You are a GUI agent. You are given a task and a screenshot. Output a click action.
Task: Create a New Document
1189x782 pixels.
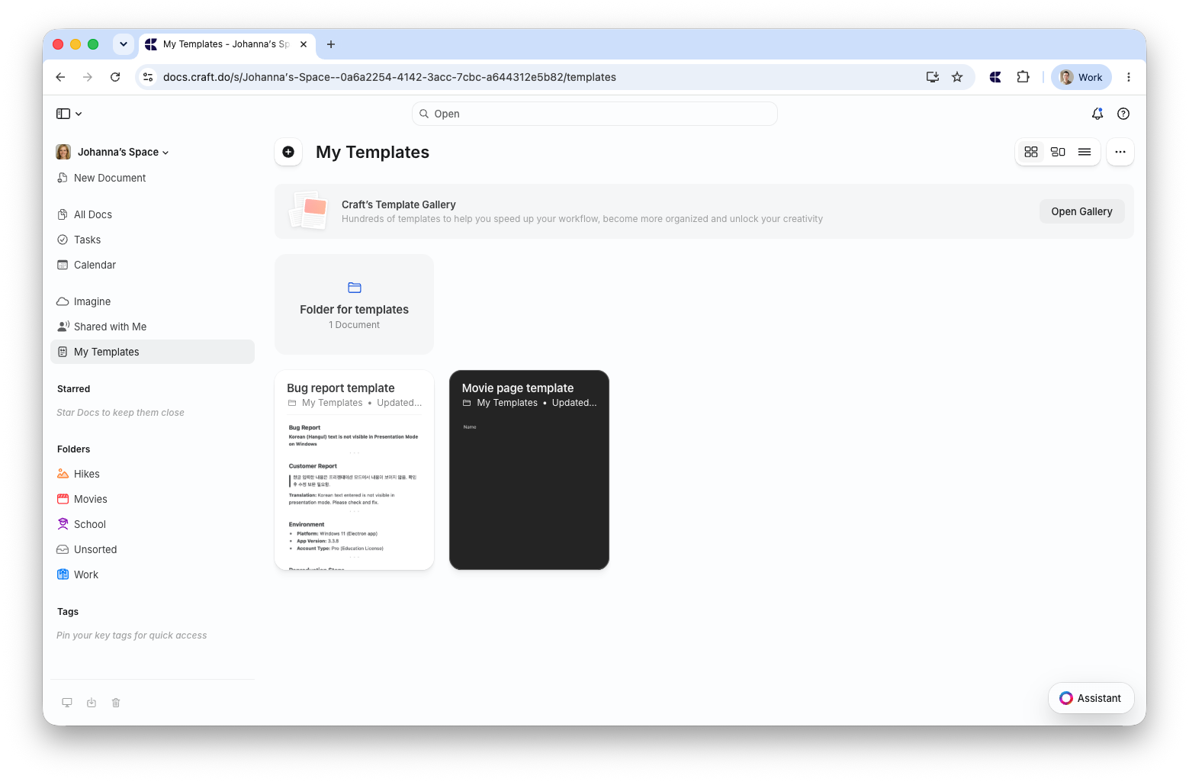click(x=153, y=178)
